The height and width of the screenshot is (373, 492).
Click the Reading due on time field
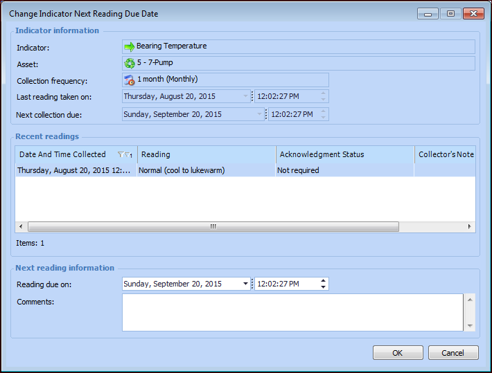click(x=285, y=284)
